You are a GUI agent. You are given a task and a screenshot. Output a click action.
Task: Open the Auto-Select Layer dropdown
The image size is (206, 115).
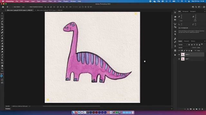point(24,7)
